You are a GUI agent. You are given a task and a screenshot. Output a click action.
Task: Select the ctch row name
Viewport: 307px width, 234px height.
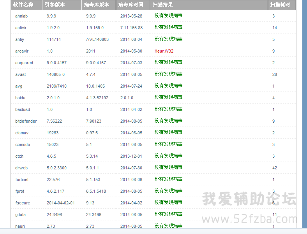19,157
